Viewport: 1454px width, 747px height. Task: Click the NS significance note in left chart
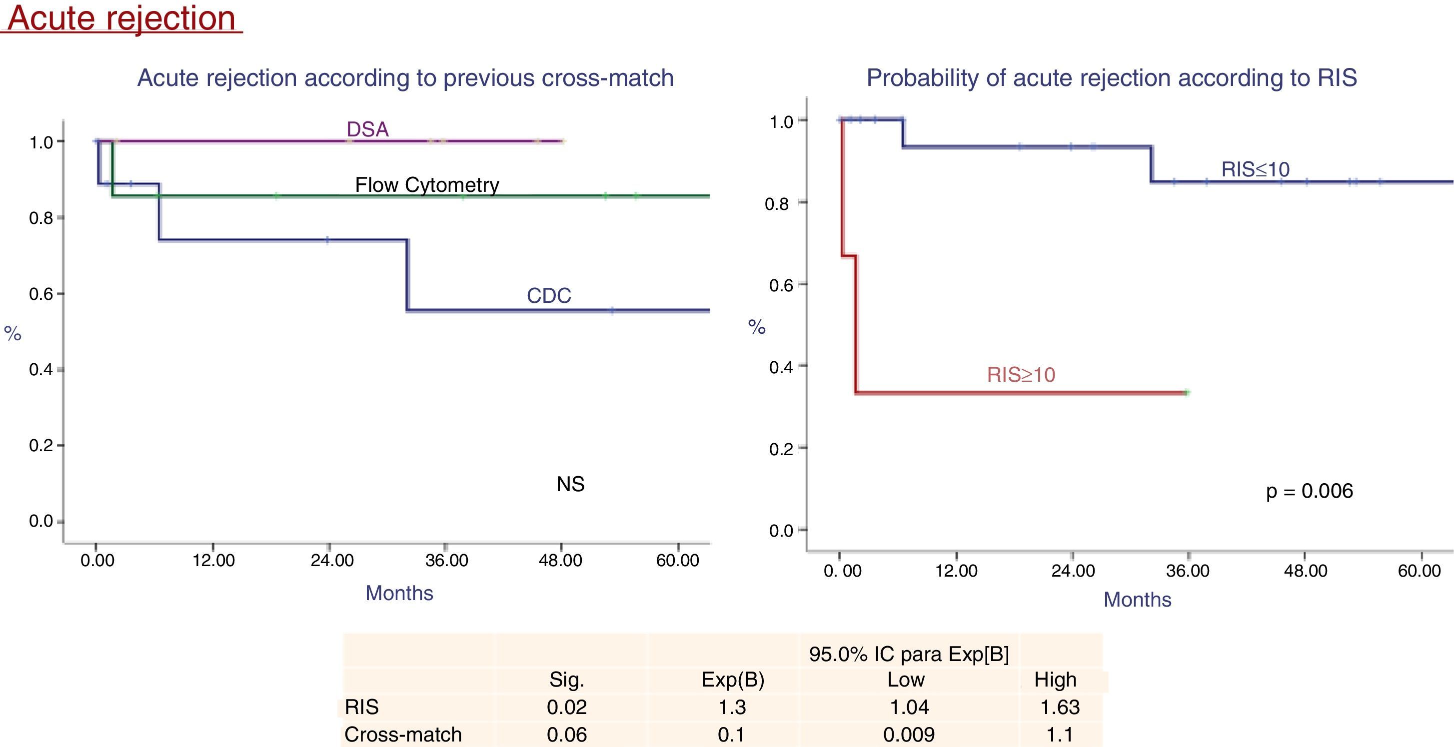570,484
